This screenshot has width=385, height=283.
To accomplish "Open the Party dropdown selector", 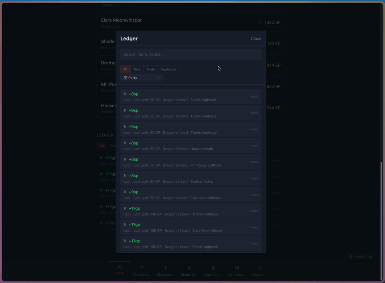I will (x=141, y=77).
